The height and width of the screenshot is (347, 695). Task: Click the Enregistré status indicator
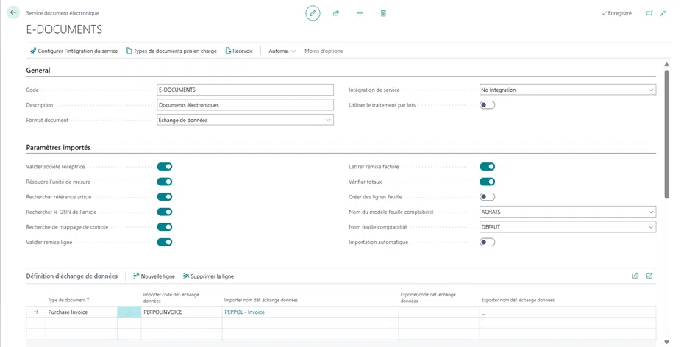pos(616,13)
